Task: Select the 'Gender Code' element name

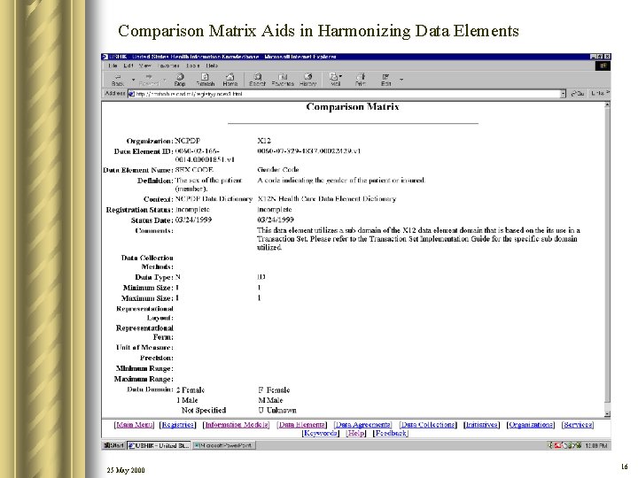Action: coord(278,169)
